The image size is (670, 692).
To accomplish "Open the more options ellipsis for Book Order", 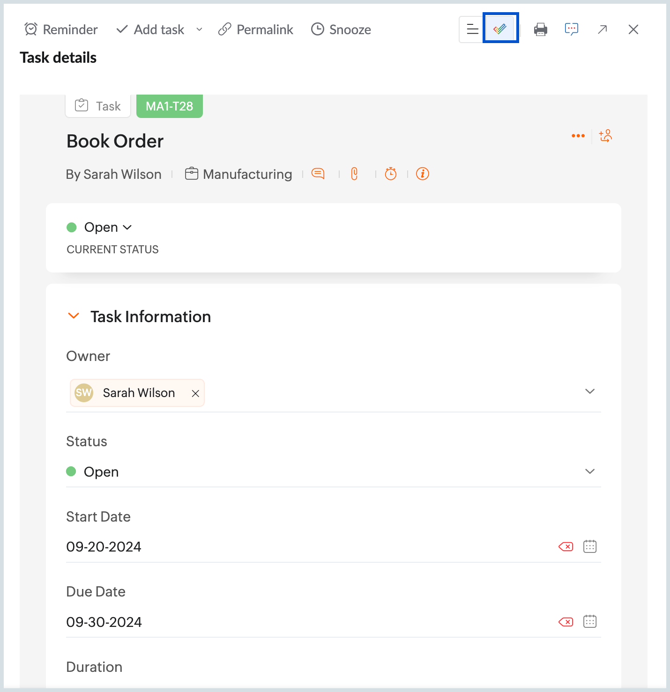I will tap(578, 136).
